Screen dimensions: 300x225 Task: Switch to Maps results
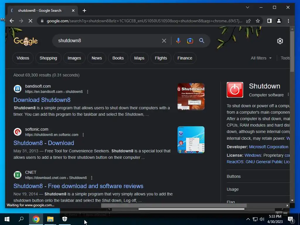click(139, 58)
